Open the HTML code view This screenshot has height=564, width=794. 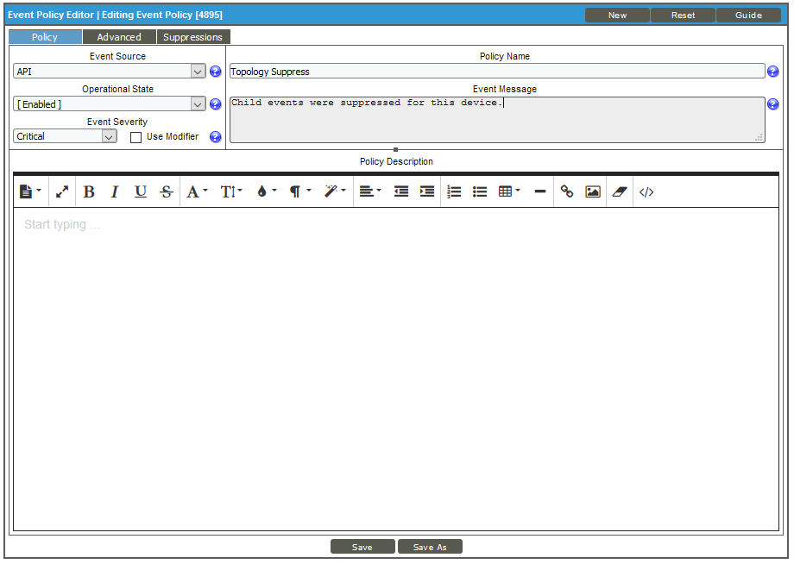pos(646,192)
